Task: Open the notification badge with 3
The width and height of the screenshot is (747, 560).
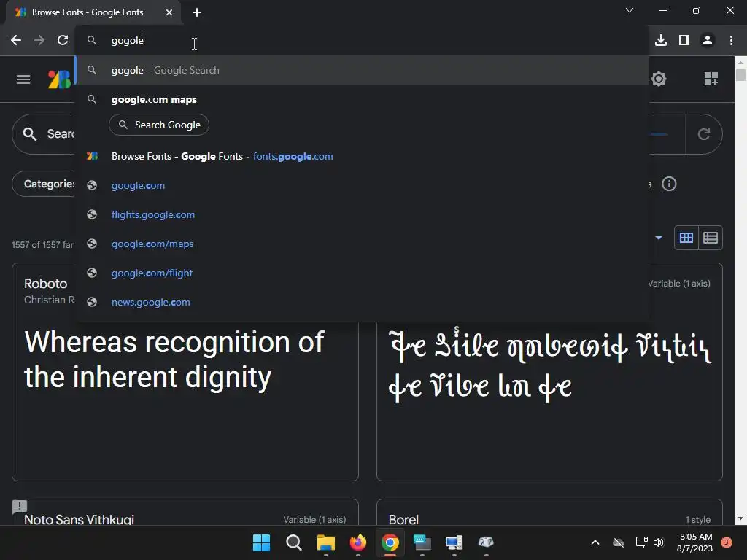Action: pyautogui.click(x=727, y=542)
